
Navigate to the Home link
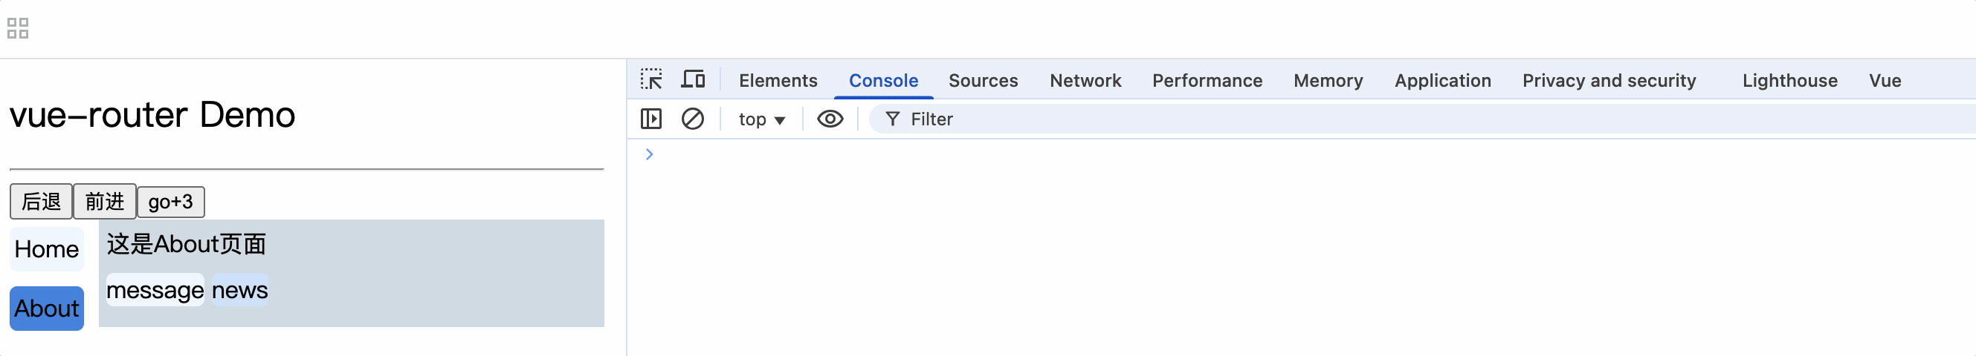tap(47, 250)
